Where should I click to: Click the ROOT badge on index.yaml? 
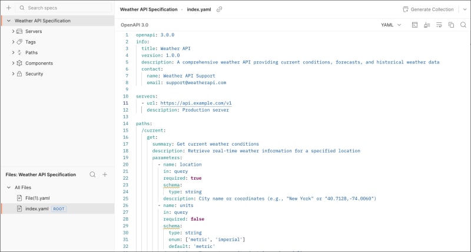58,209
